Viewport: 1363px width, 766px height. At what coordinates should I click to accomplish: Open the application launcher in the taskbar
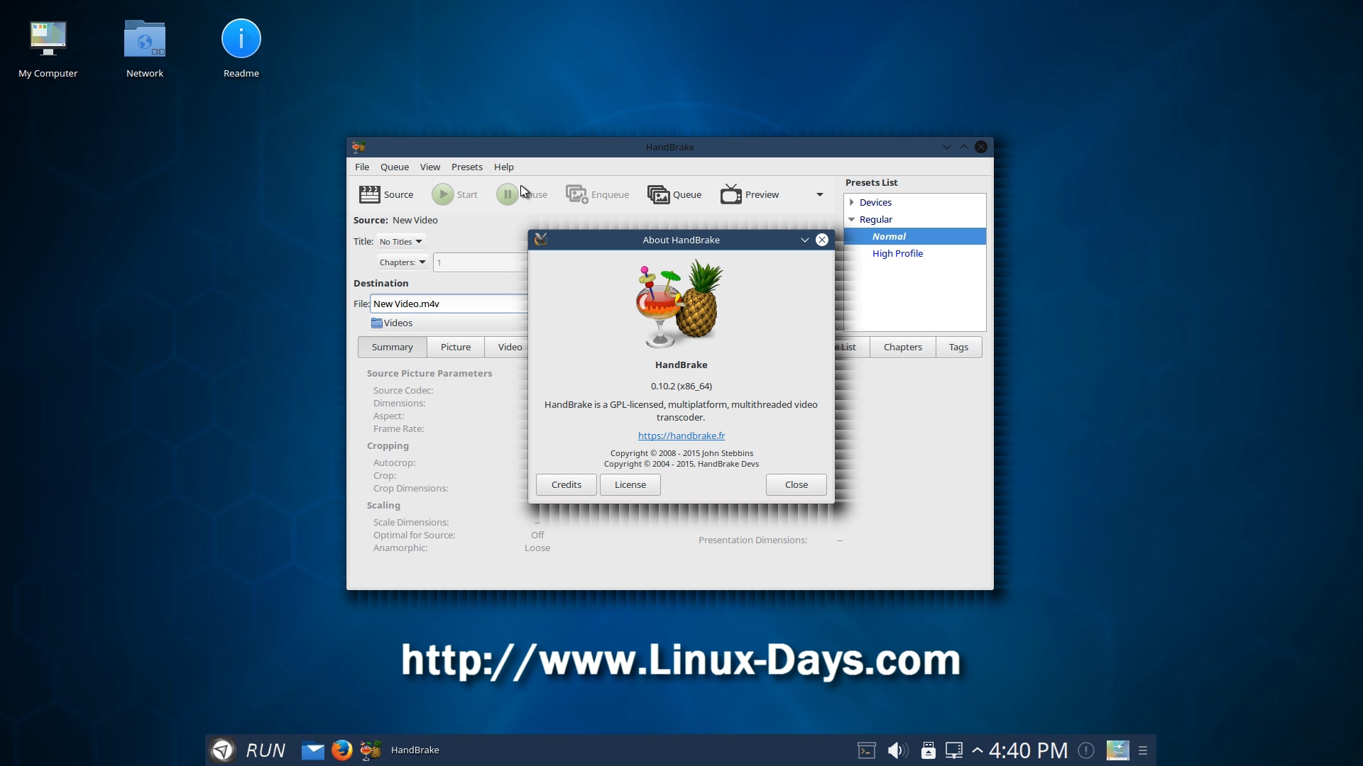(223, 750)
